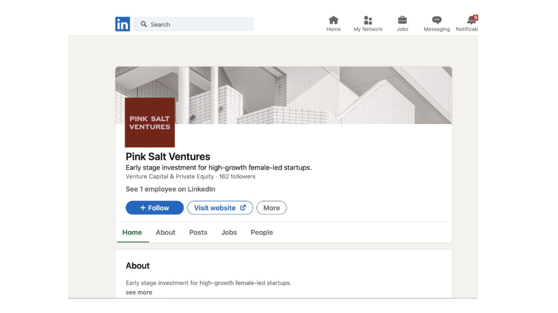Click the LinkedIn logo icon

click(x=123, y=24)
